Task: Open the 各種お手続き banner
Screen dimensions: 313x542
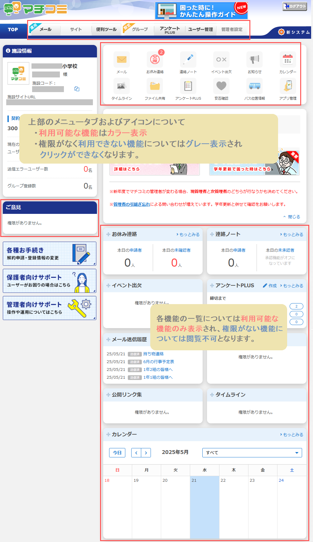Action: (x=50, y=254)
